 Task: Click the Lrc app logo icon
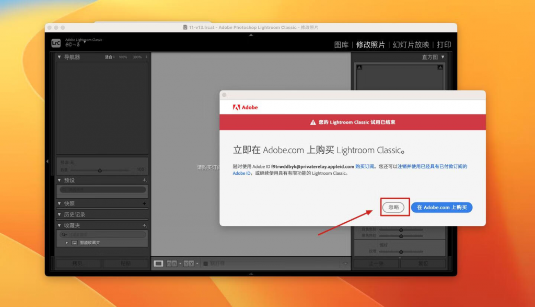tap(55, 43)
